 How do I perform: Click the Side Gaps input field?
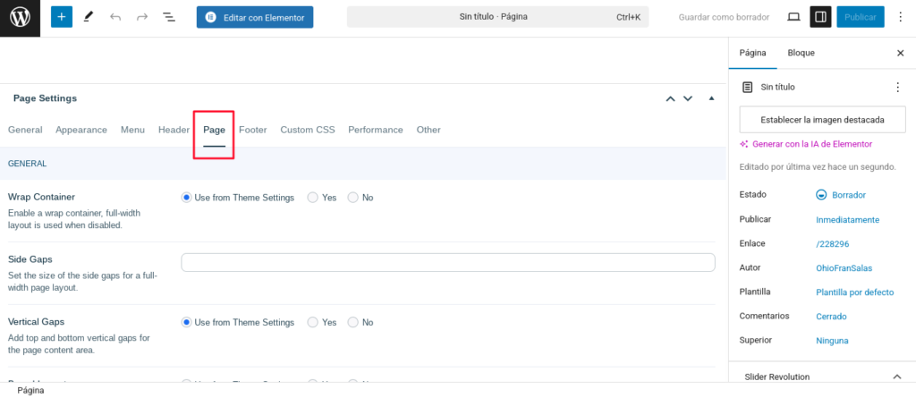[x=448, y=262]
